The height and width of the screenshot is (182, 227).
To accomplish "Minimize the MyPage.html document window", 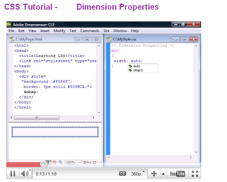I will click(78, 39).
